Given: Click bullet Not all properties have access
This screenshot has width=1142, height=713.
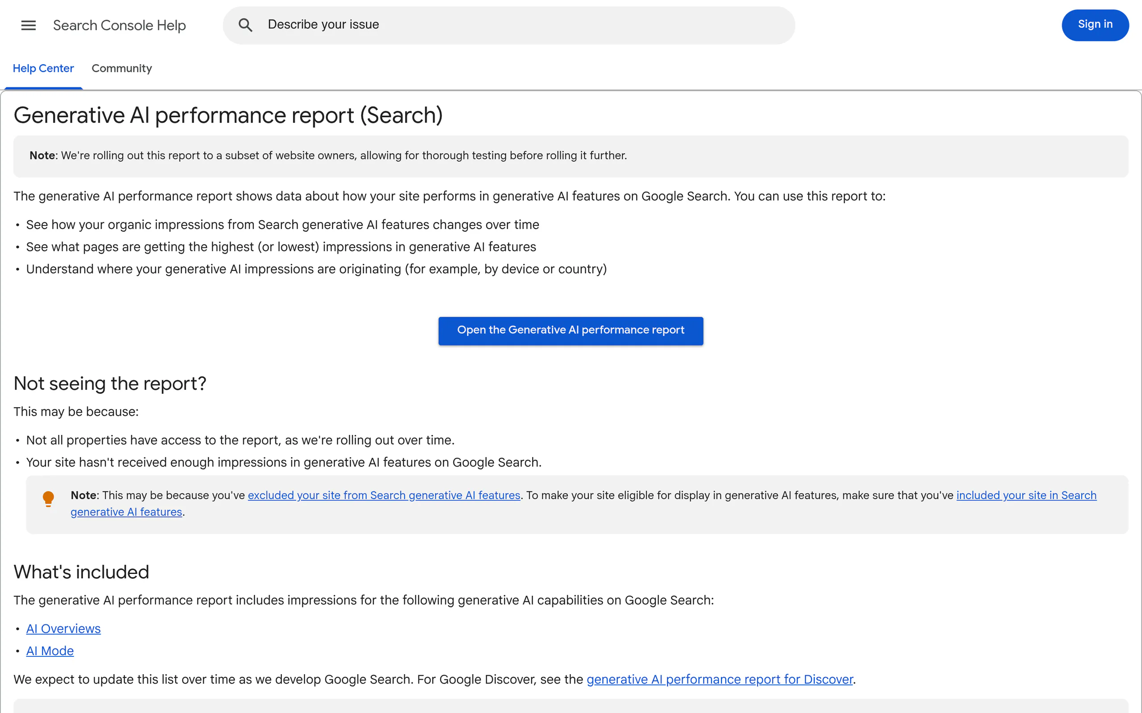Looking at the screenshot, I should [x=240, y=440].
